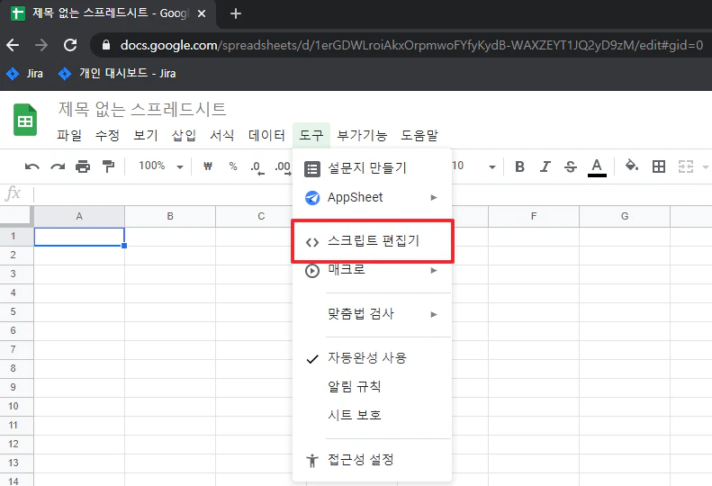This screenshot has height=486, width=712.
Task: Expand the AppSheet submenu arrow
Action: (x=434, y=198)
